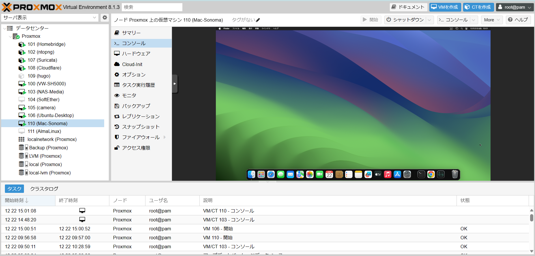The image size is (535, 256).
Task: Click the pencil icon to edit tags
Action: coord(258,20)
